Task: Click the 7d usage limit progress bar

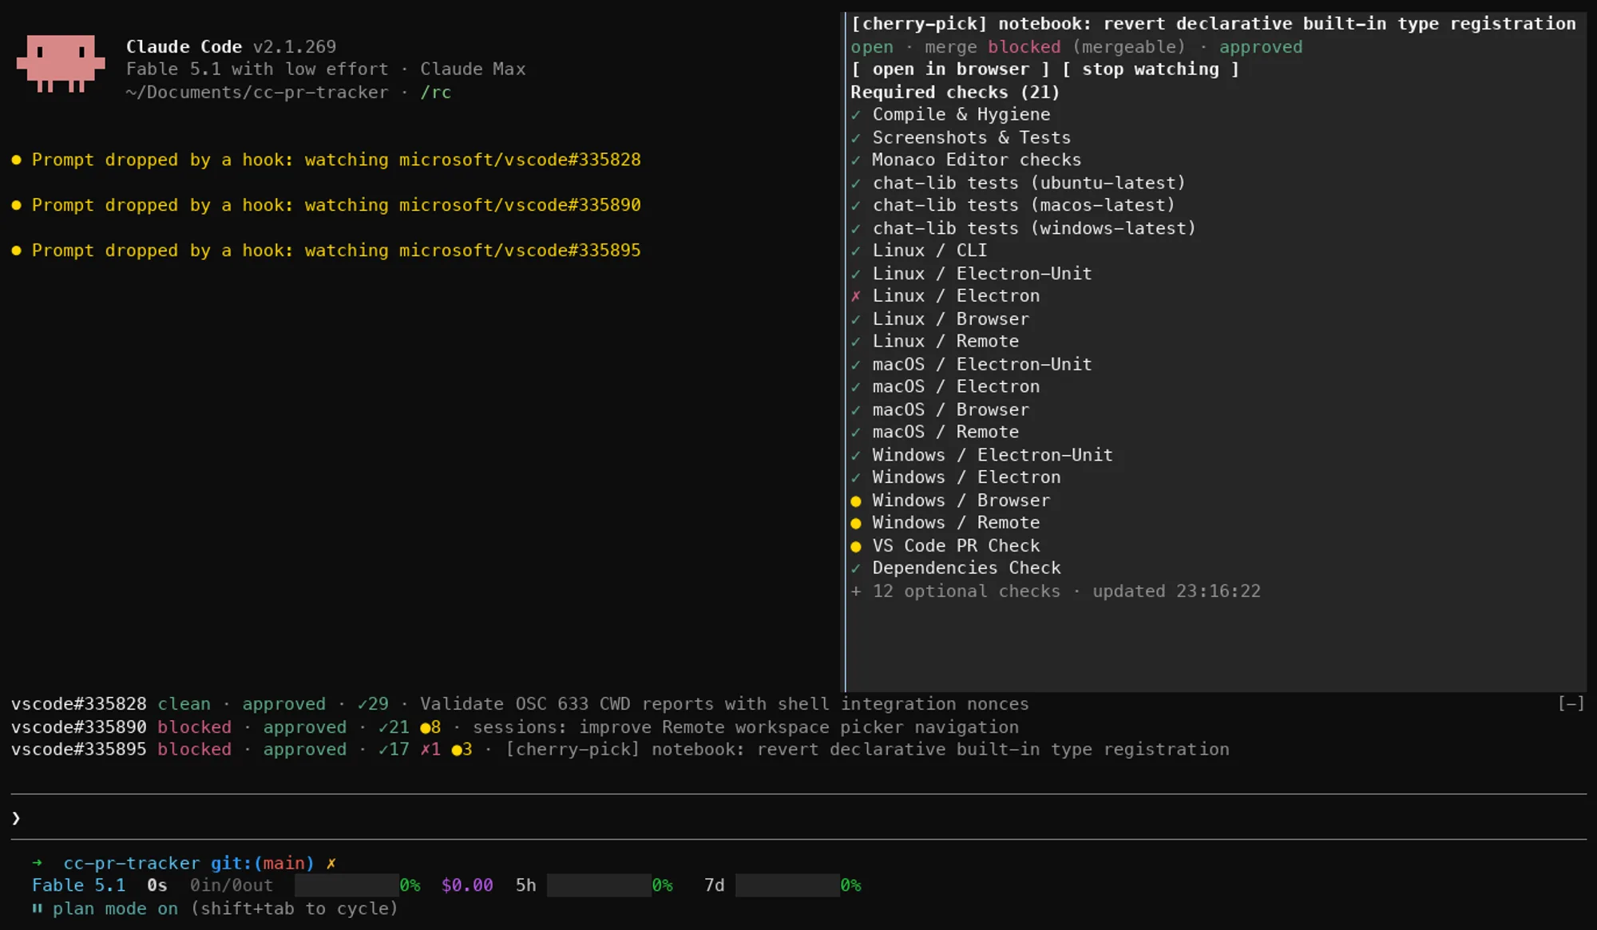Action: click(787, 885)
